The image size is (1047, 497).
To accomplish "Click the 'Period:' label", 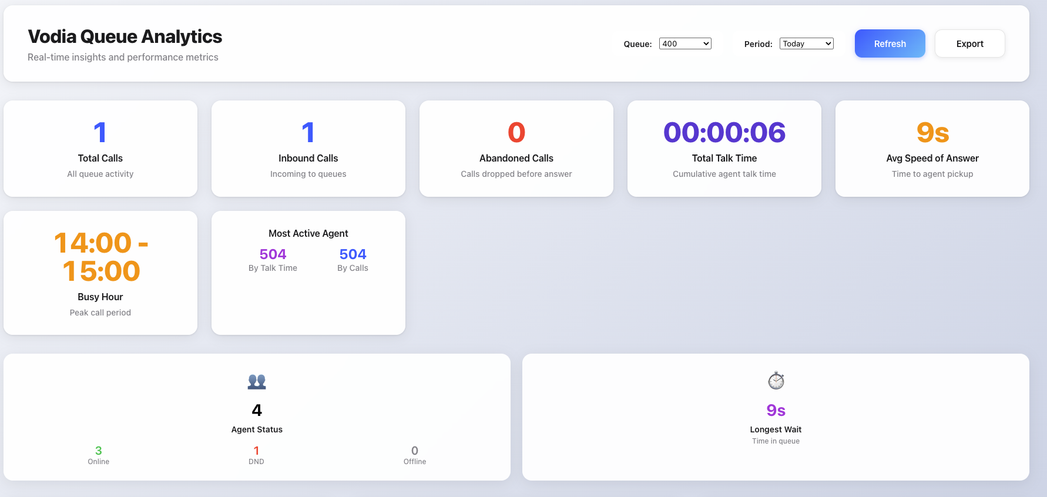I will click(x=758, y=44).
